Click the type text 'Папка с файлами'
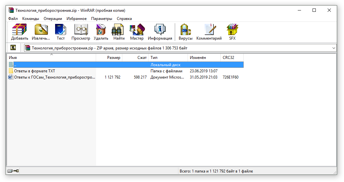The width and height of the screenshot is (344, 182). [166, 71]
